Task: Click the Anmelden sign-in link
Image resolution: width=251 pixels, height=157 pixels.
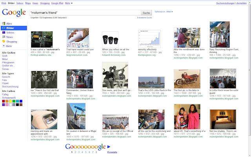Action: pos(242,3)
